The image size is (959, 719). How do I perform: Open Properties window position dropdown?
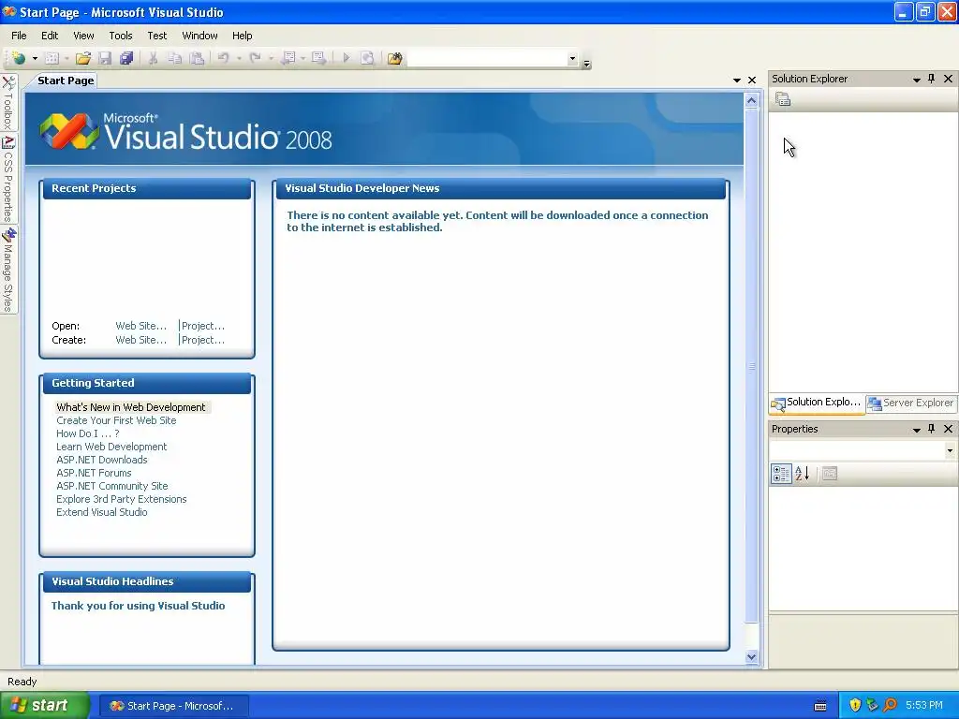coord(916,429)
